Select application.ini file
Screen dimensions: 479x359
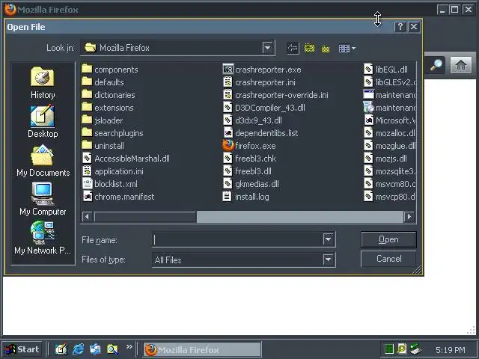113,171
